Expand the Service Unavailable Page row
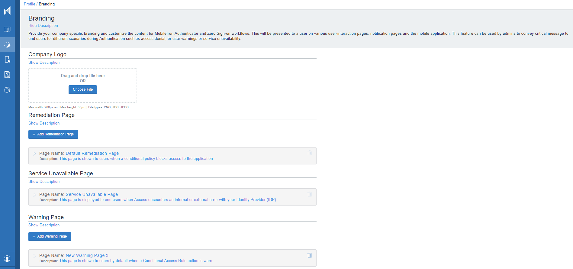Viewport: 573px width, 269px height. coord(34,195)
